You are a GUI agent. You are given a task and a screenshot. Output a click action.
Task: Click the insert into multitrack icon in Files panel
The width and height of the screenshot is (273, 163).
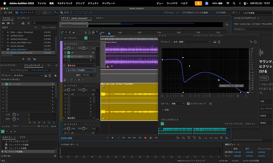pyautogui.click(x=23, y=23)
